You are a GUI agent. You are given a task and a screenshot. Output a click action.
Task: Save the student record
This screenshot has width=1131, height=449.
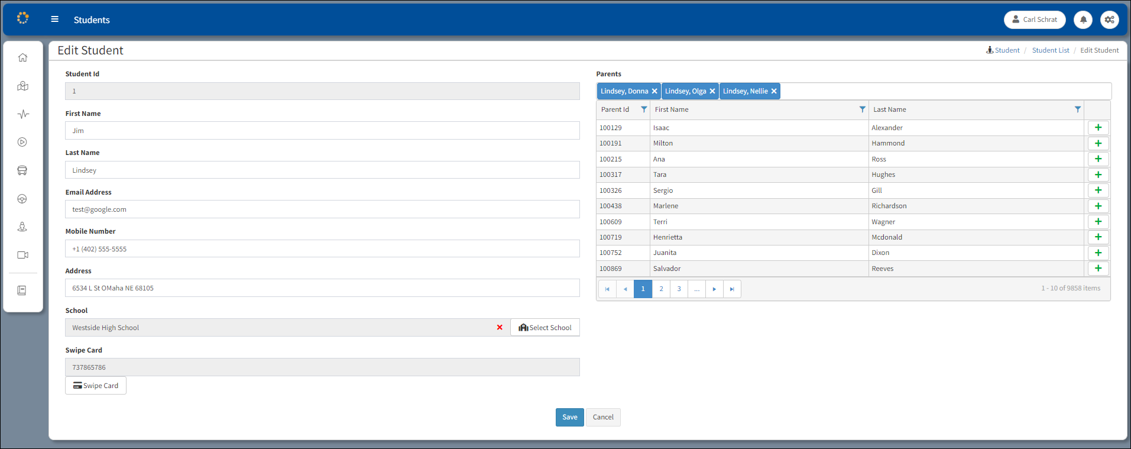pos(569,417)
